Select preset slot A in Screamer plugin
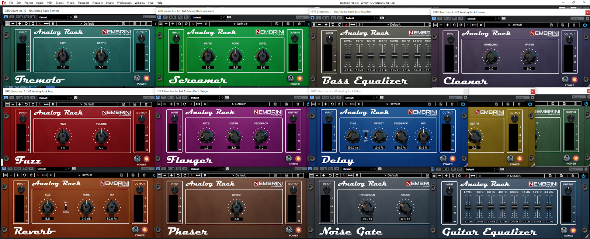Screen dimensions: 590x239 tap(193, 24)
